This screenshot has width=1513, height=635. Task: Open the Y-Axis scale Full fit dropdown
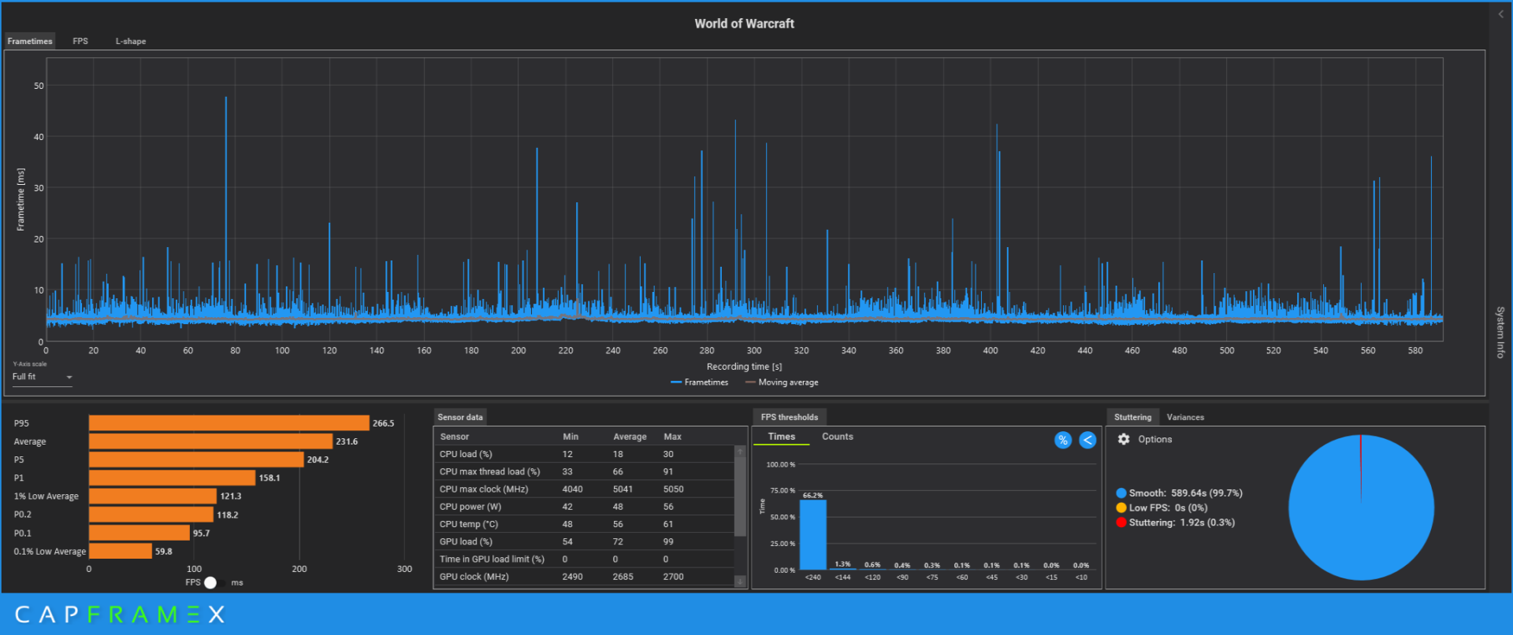tap(43, 377)
